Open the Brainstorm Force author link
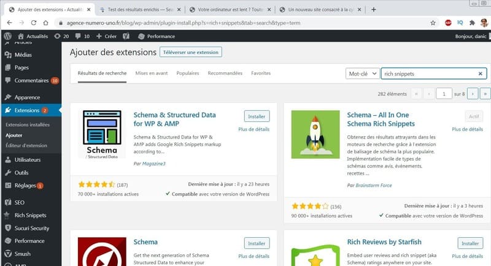 pos(374,185)
